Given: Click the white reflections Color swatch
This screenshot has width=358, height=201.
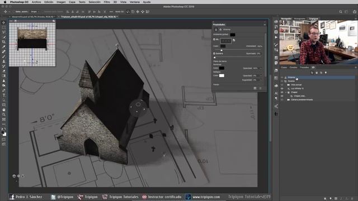Looking at the screenshot, I should 222,75.
